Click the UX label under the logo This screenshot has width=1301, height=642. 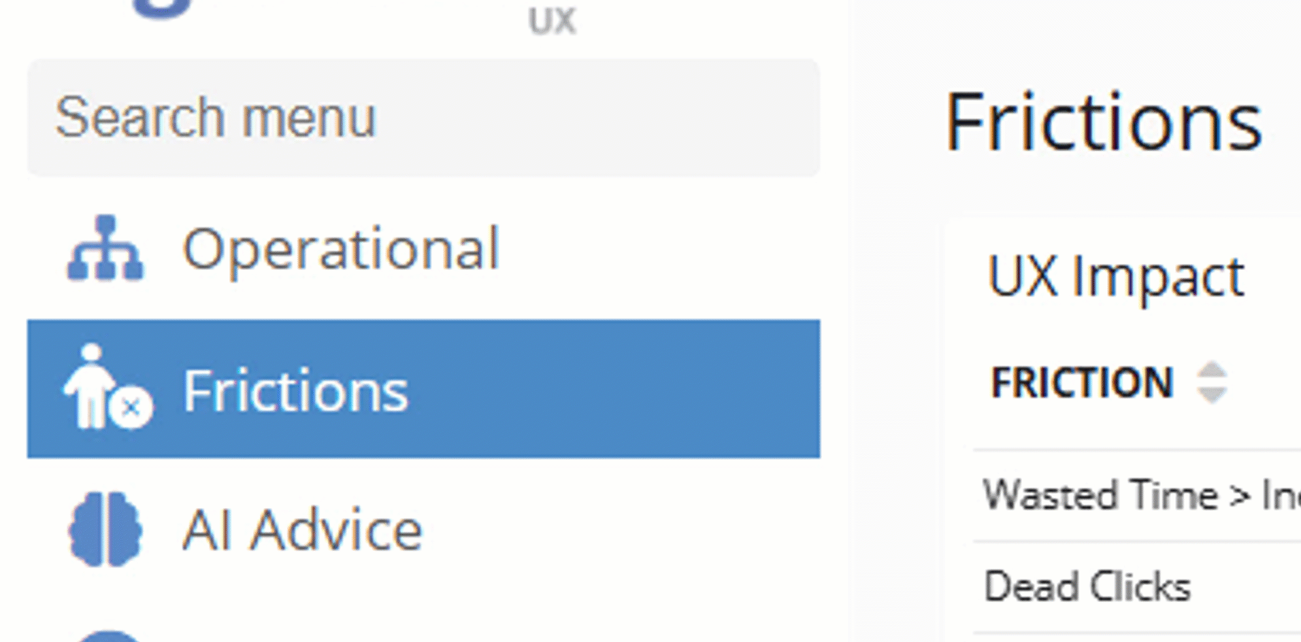pyautogui.click(x=552, y=21)
